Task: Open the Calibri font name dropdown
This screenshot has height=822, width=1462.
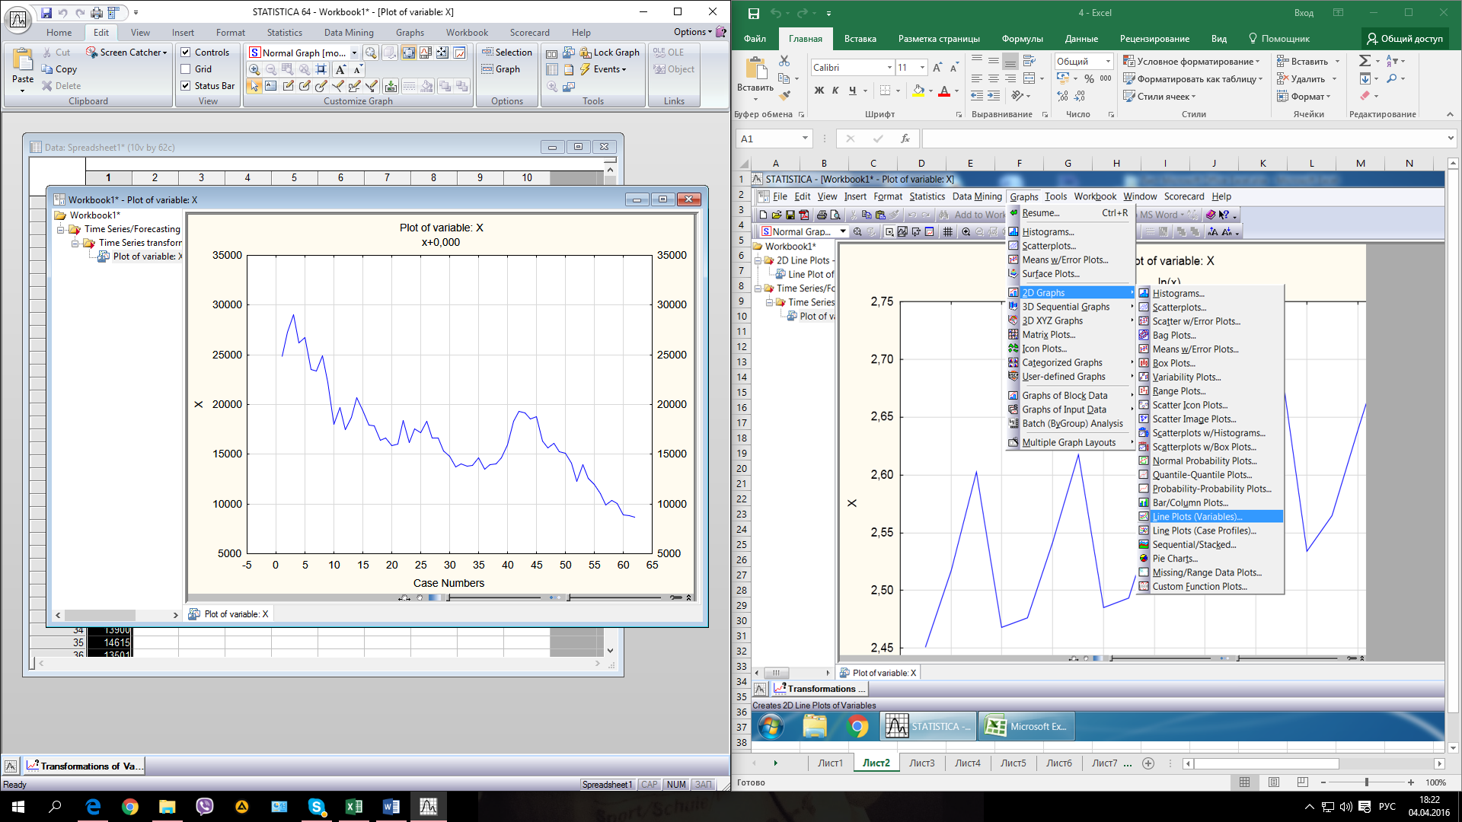Action: 889,68
